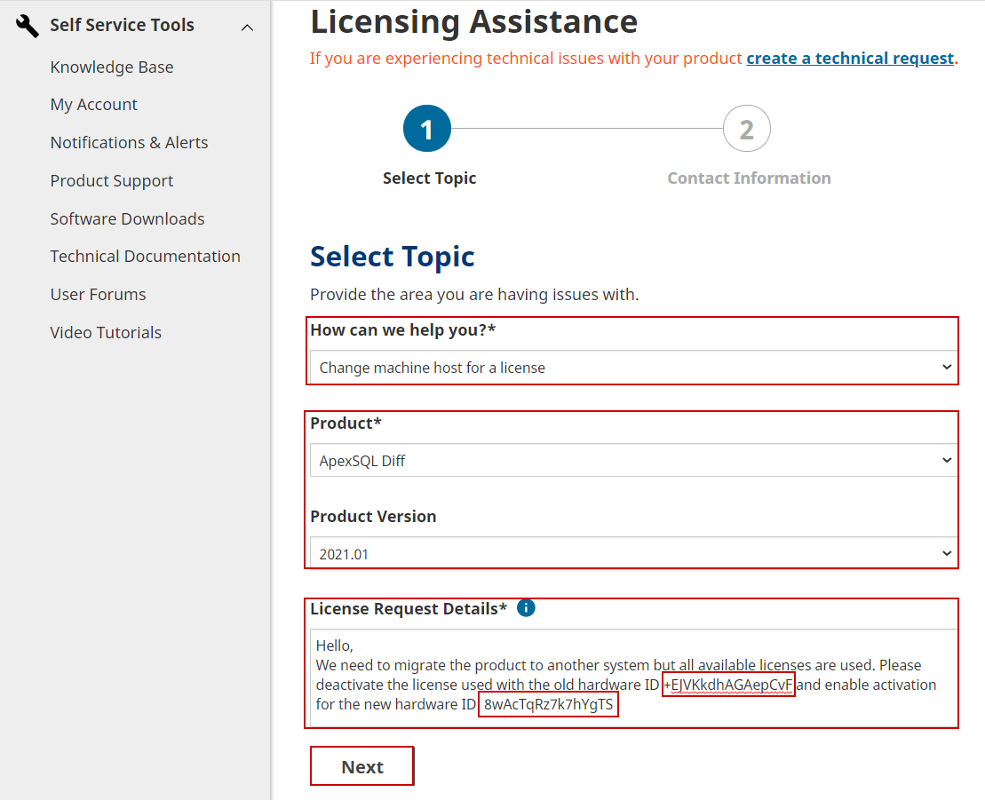Click inside the License Request Details text area

(x=633, y=677)
